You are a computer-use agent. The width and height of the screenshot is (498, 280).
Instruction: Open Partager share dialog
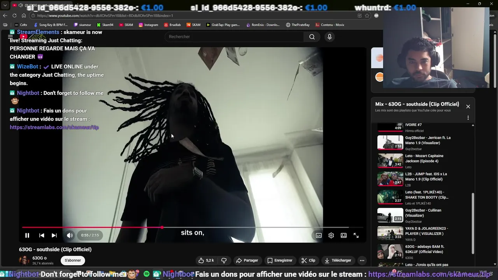tap(247, 261)
